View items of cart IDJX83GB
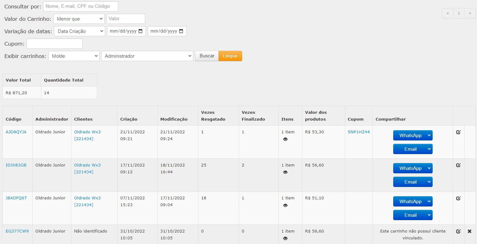The width and height of the screenshot is (477, 244). [286, 172]
